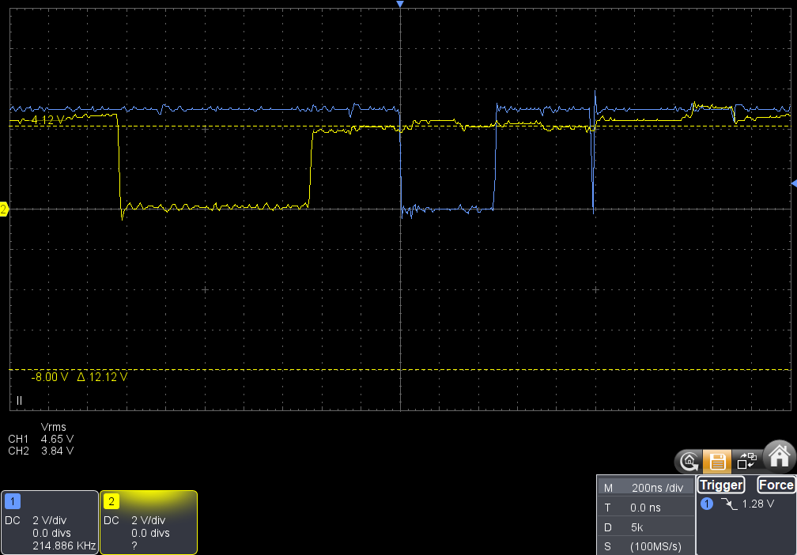The height and width of the screenshot is (555, 797).
Task: Click the window switch icon
Action: [x=746, y=460]
